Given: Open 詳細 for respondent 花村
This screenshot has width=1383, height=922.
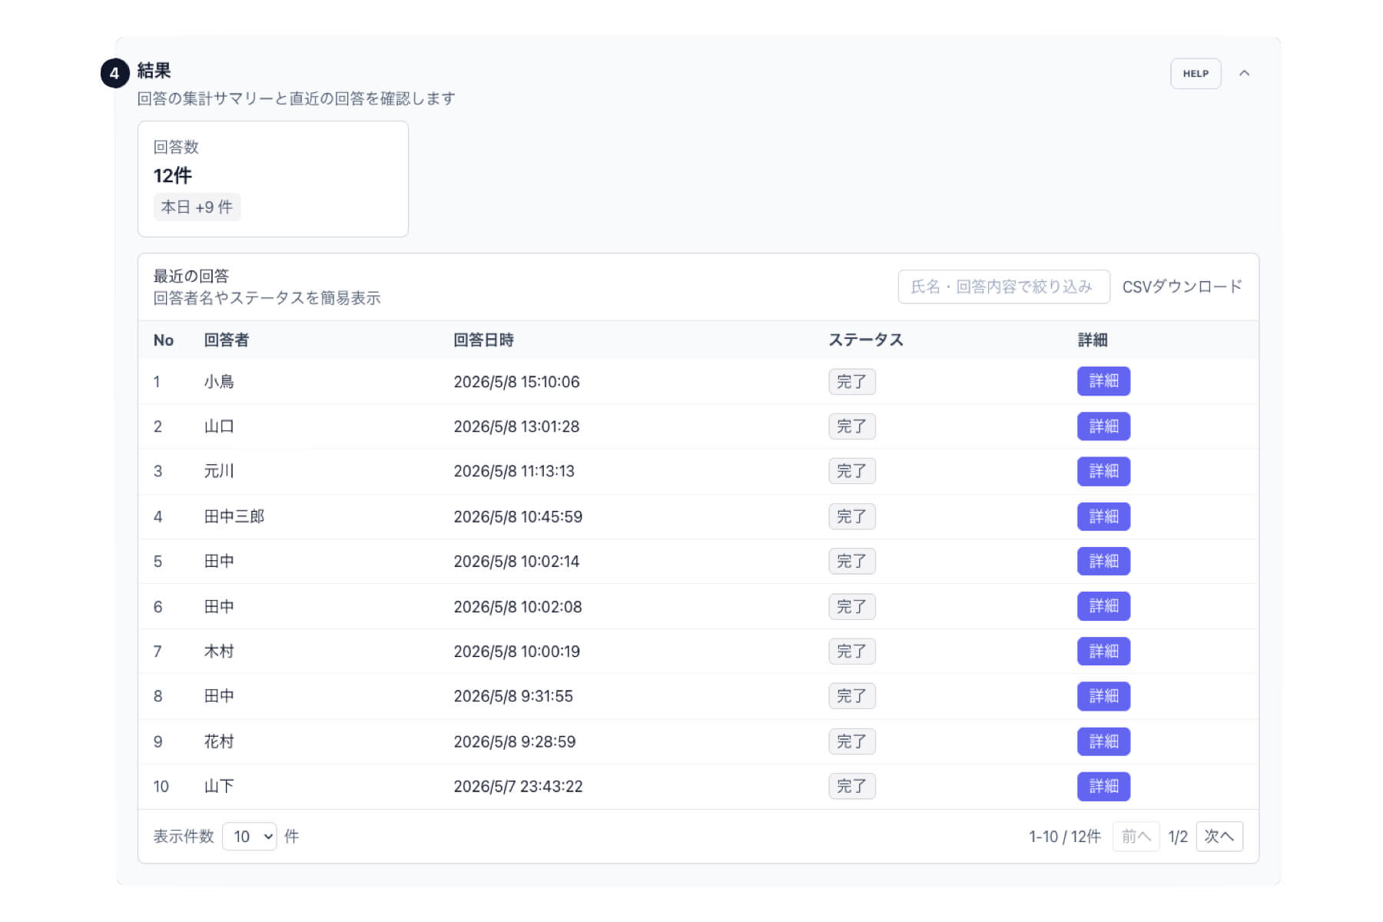Looking at the screenshot, I should (x=1103, y=741).
